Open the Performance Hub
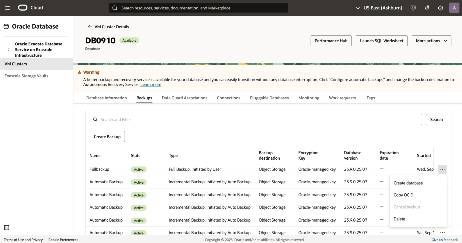This screenshot has width=462, height=243. click(x=331, y=41)
